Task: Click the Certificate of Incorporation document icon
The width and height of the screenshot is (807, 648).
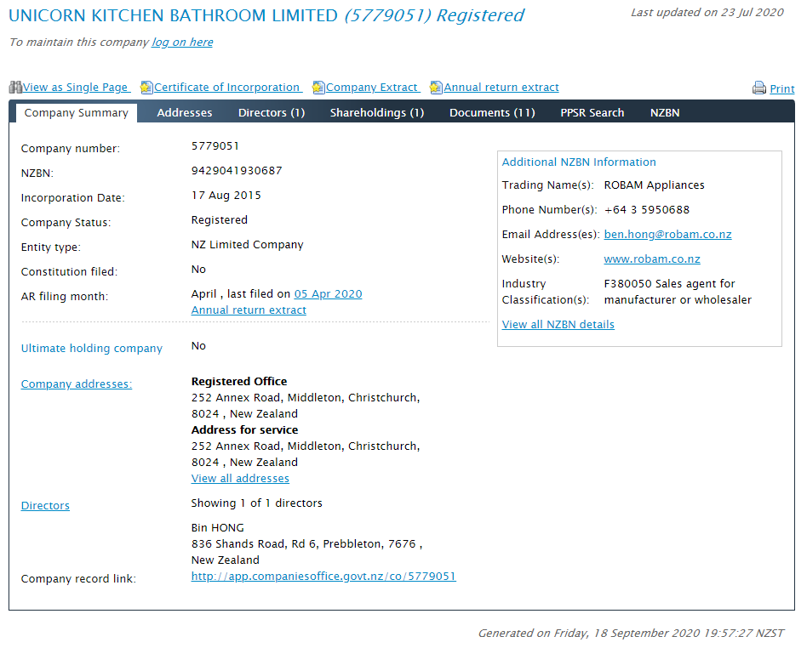Action: click(x=146, y=88)
